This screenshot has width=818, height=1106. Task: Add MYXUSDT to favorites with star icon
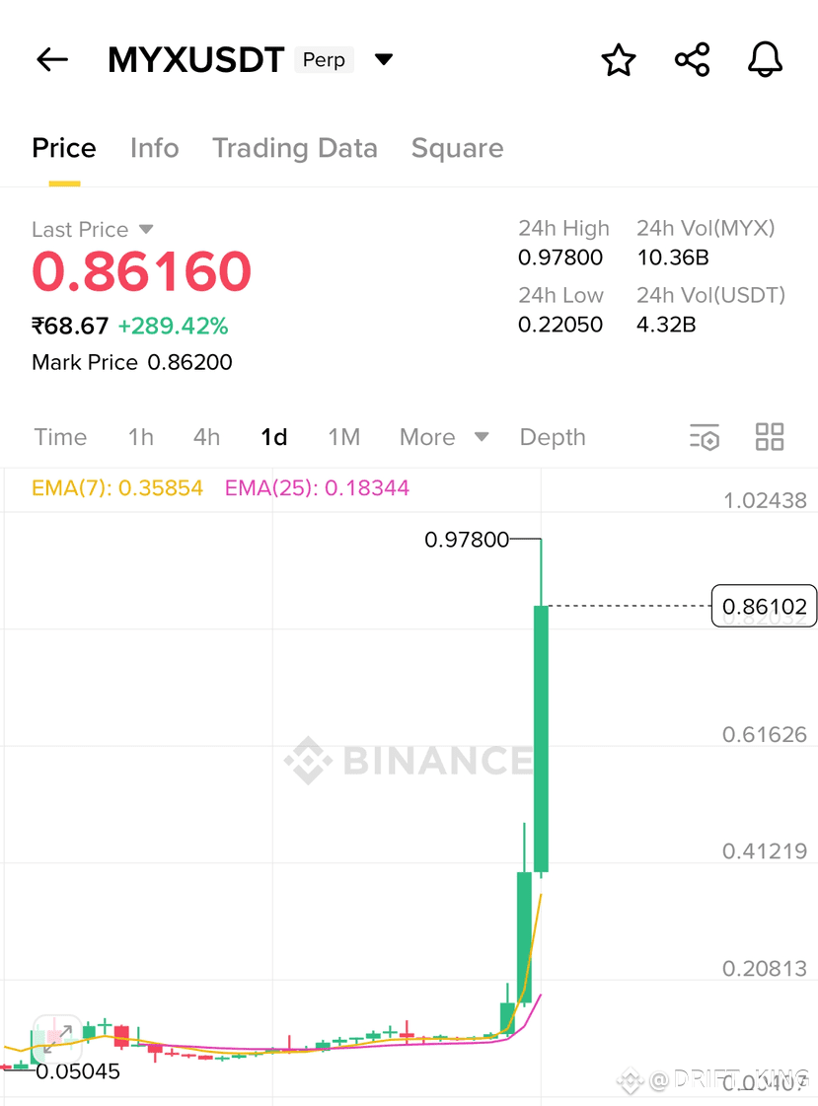point(619,59)
